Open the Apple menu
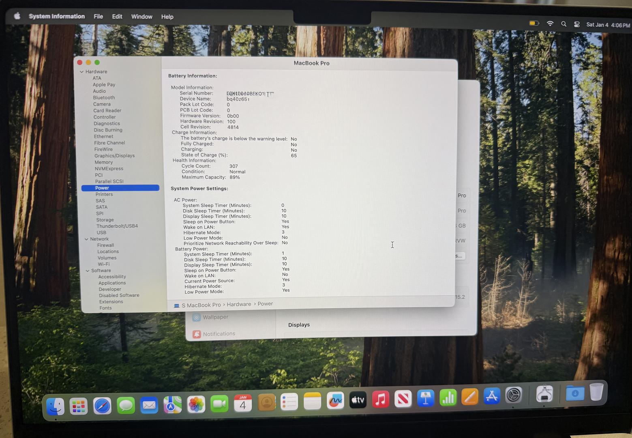632x438 pixels. (17, 16)
